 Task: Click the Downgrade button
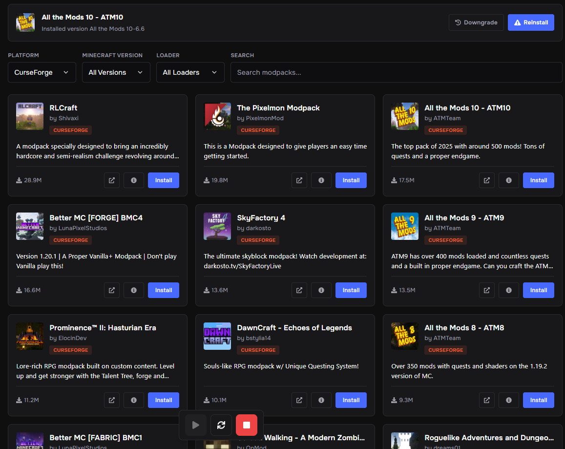click(x=476, y=22)
